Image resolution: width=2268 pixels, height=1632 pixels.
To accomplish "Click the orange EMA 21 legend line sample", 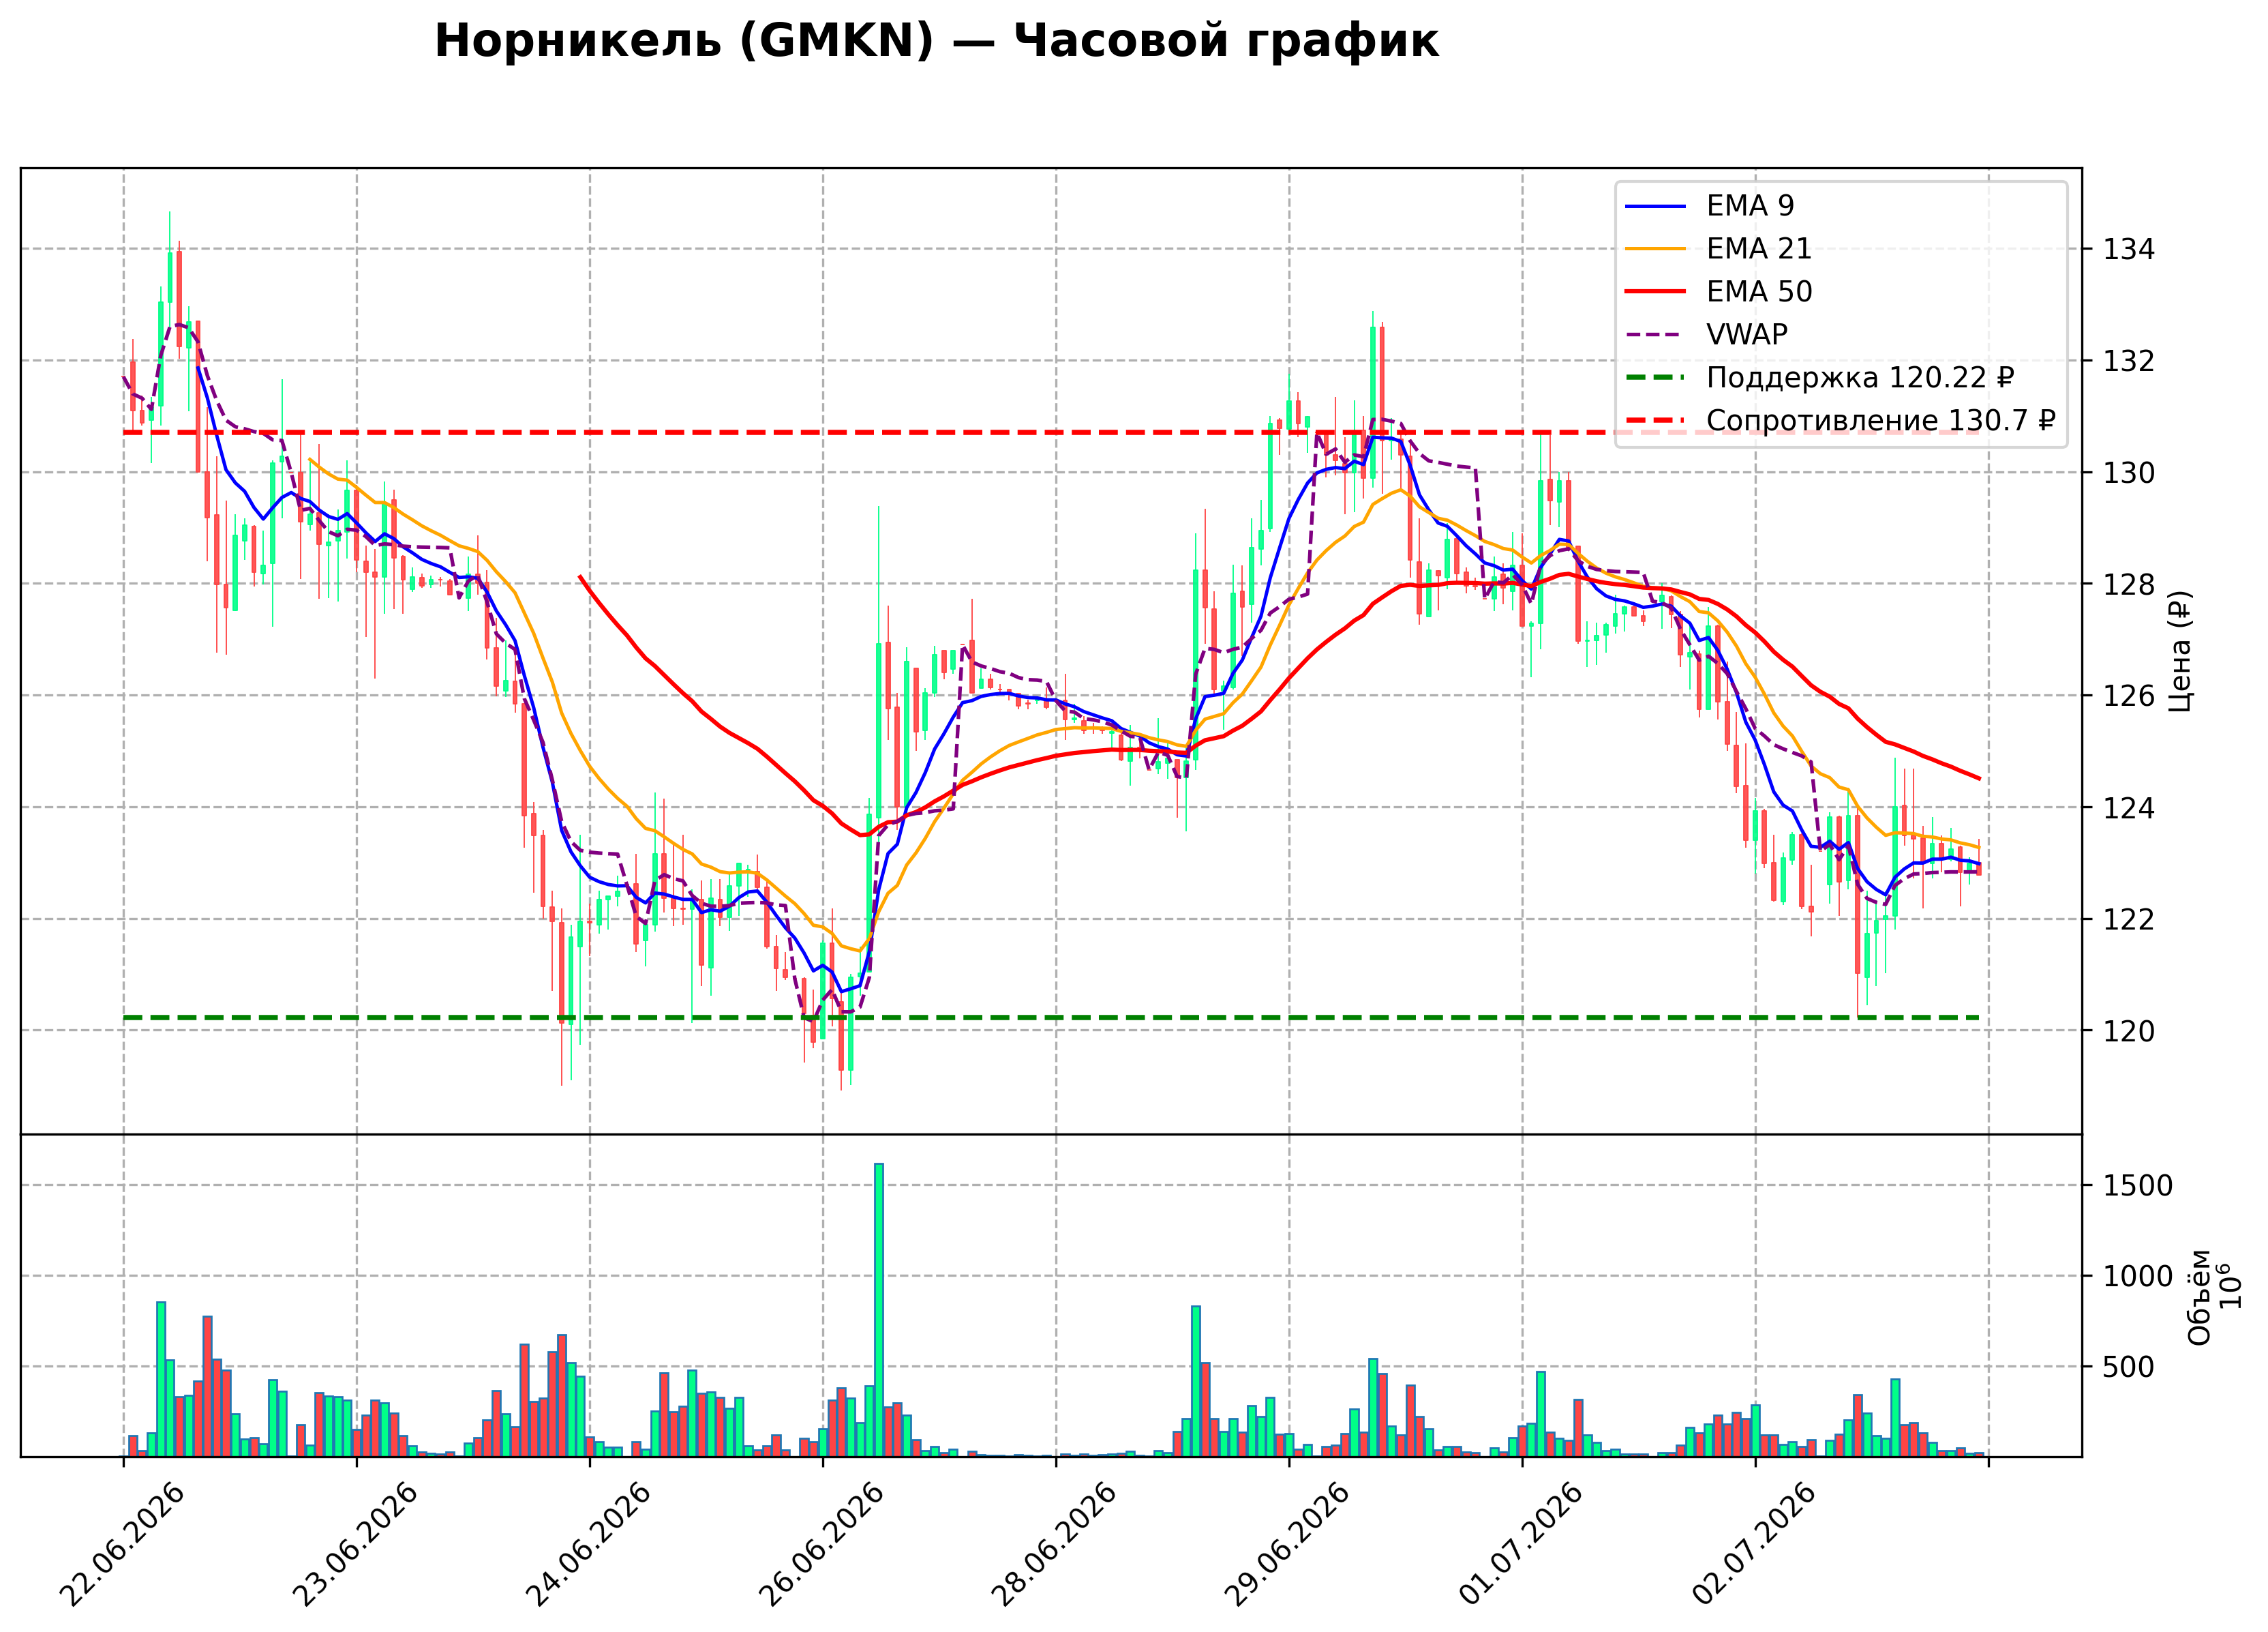I will coord(1656,249).
